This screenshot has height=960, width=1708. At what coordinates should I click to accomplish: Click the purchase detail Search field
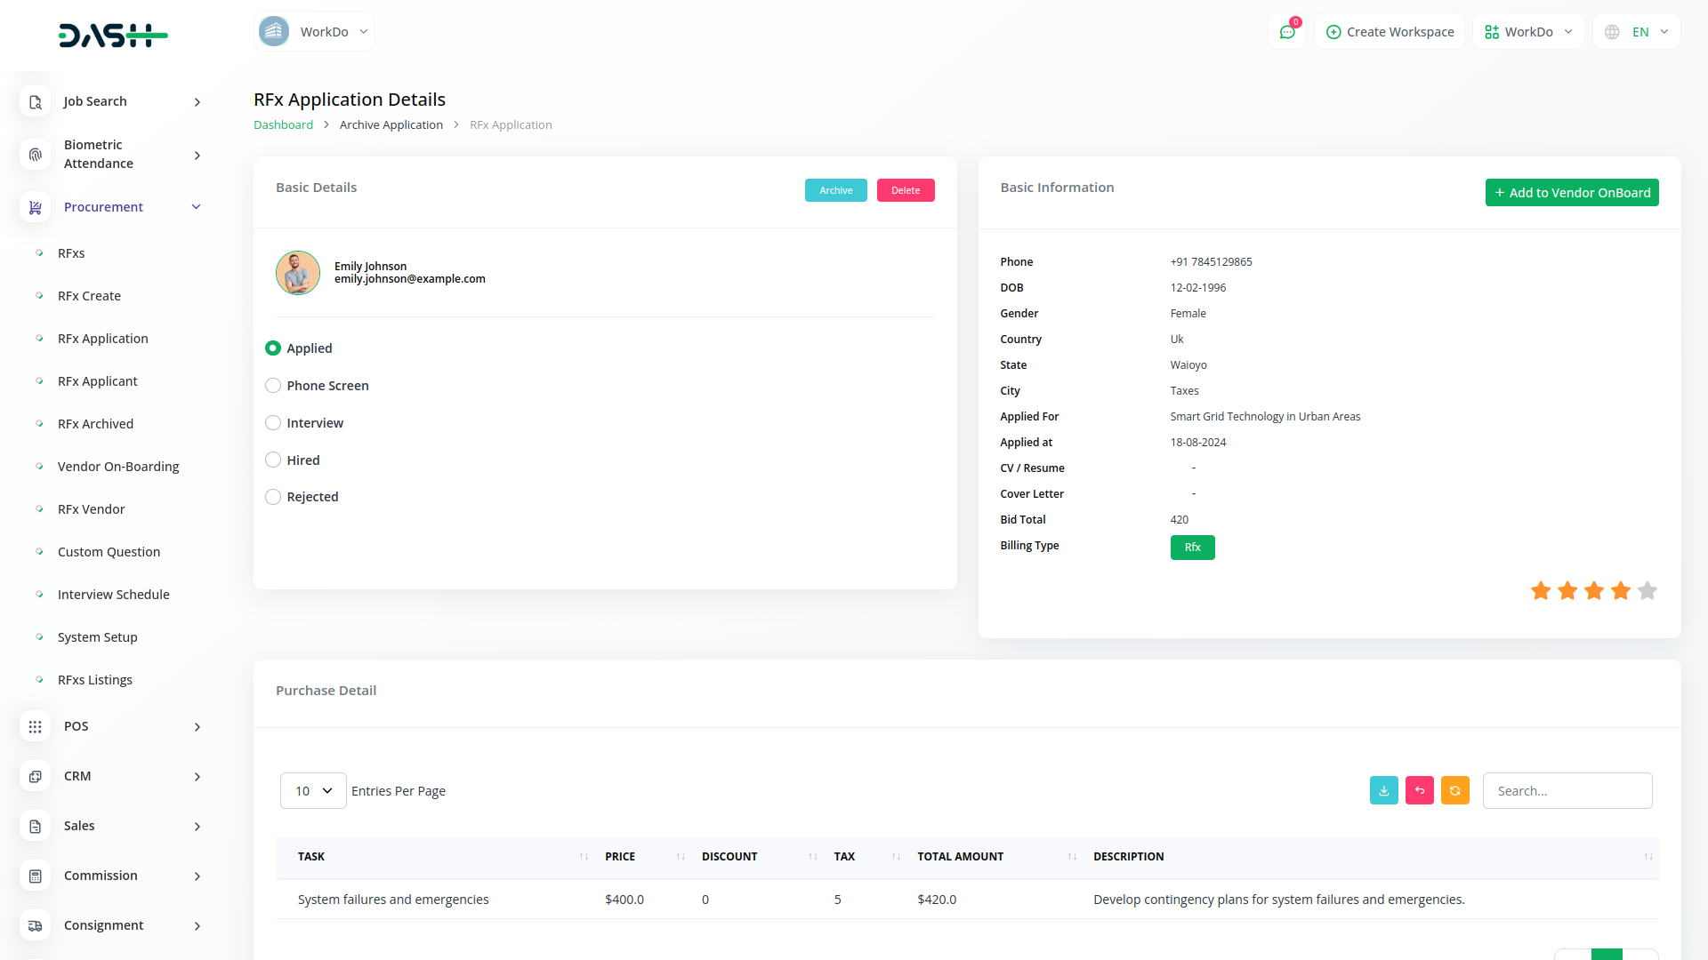pyautogui.click(x=1567, y=790)
